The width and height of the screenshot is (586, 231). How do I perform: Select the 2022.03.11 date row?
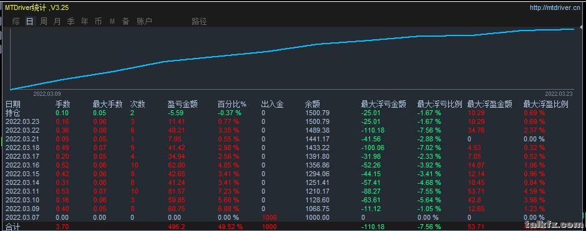22,192
